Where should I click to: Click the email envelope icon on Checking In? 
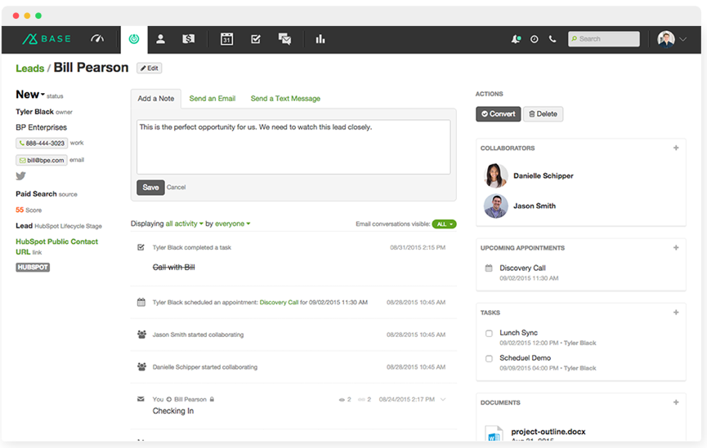click(141, 399)
